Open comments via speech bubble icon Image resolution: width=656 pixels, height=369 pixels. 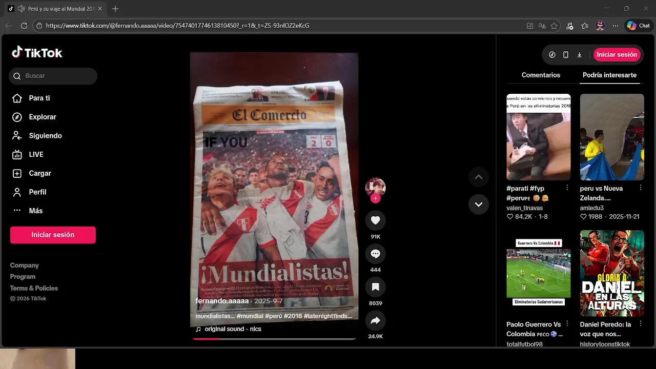[375, 254]
